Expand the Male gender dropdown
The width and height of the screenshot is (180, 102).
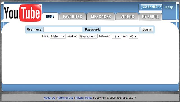tap(58, 36)
